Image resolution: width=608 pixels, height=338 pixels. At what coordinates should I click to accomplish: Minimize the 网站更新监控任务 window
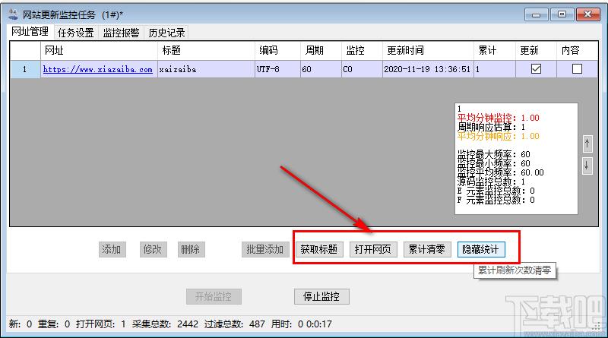click(x=537, y=14)
